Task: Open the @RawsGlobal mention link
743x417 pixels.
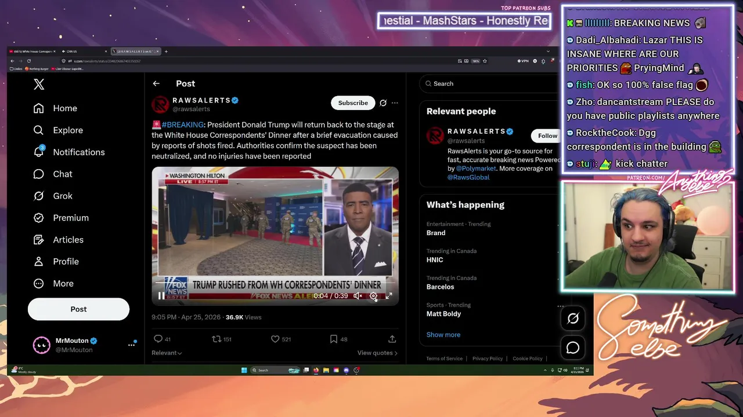Action: (468, 177)
